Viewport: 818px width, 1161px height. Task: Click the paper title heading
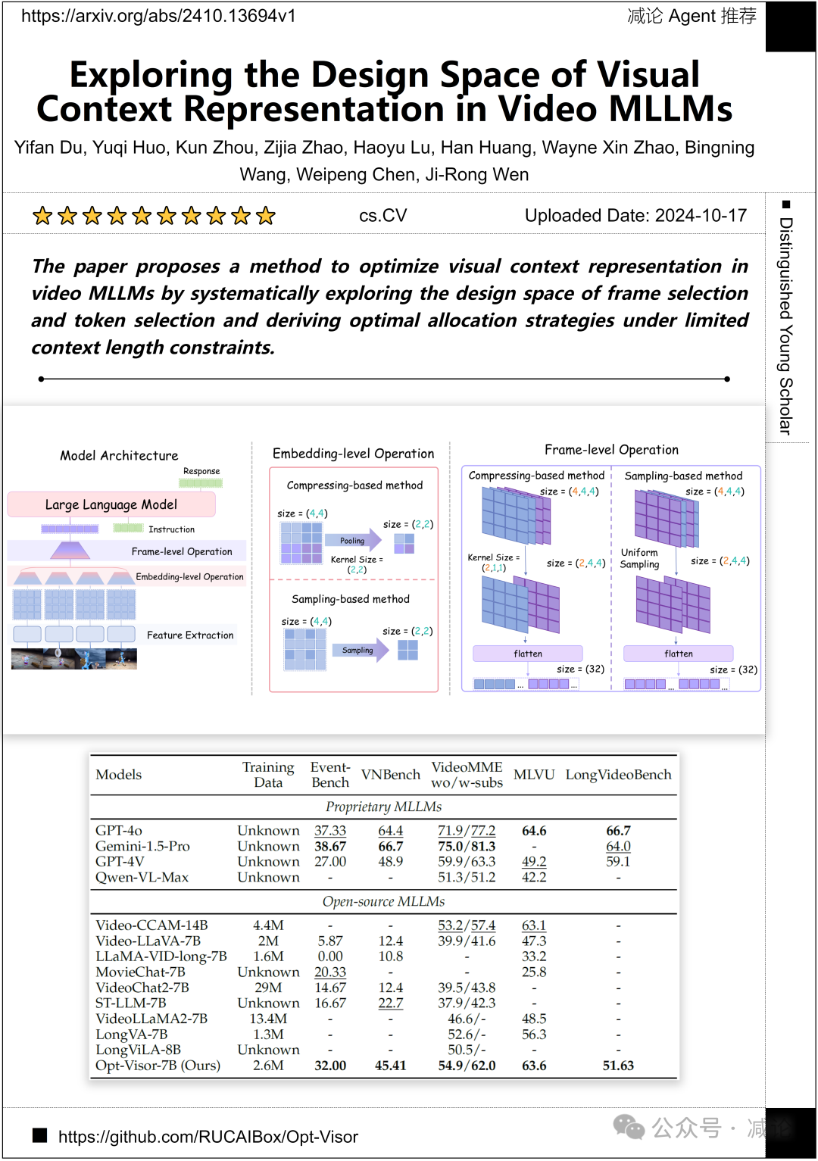[385, 92]
